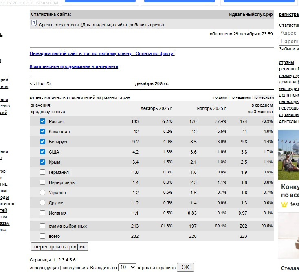Viewport: 299px width, 272px height.
Task: Uncheck the Казахстан checkbox
Action: click(x=42, y=132)
